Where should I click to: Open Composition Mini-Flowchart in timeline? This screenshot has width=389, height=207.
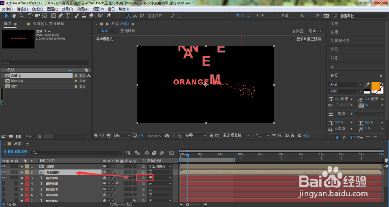pos(128,153)
